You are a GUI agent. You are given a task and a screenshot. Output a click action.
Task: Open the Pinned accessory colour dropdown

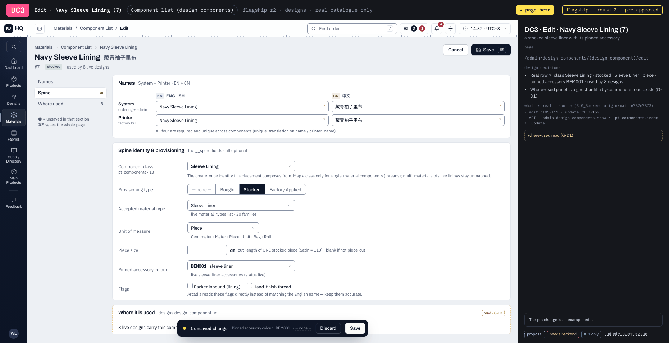[x=241, y=266]
